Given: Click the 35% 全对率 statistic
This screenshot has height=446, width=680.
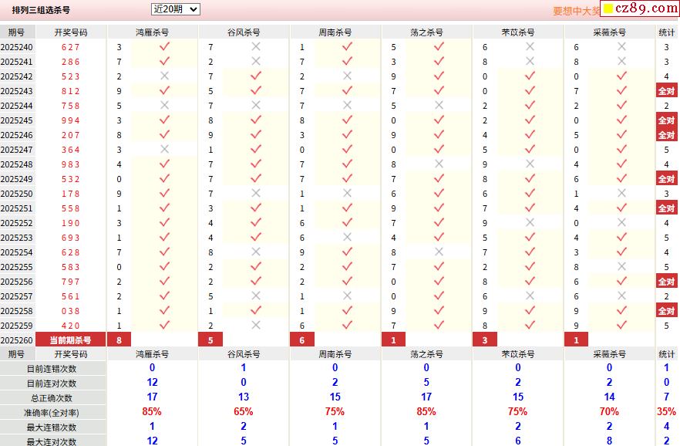Looking at the screenshot, I should [667, 411].
